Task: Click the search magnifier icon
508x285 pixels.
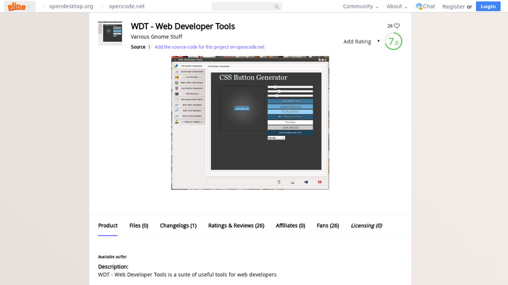Action: (x=277, y=7)
